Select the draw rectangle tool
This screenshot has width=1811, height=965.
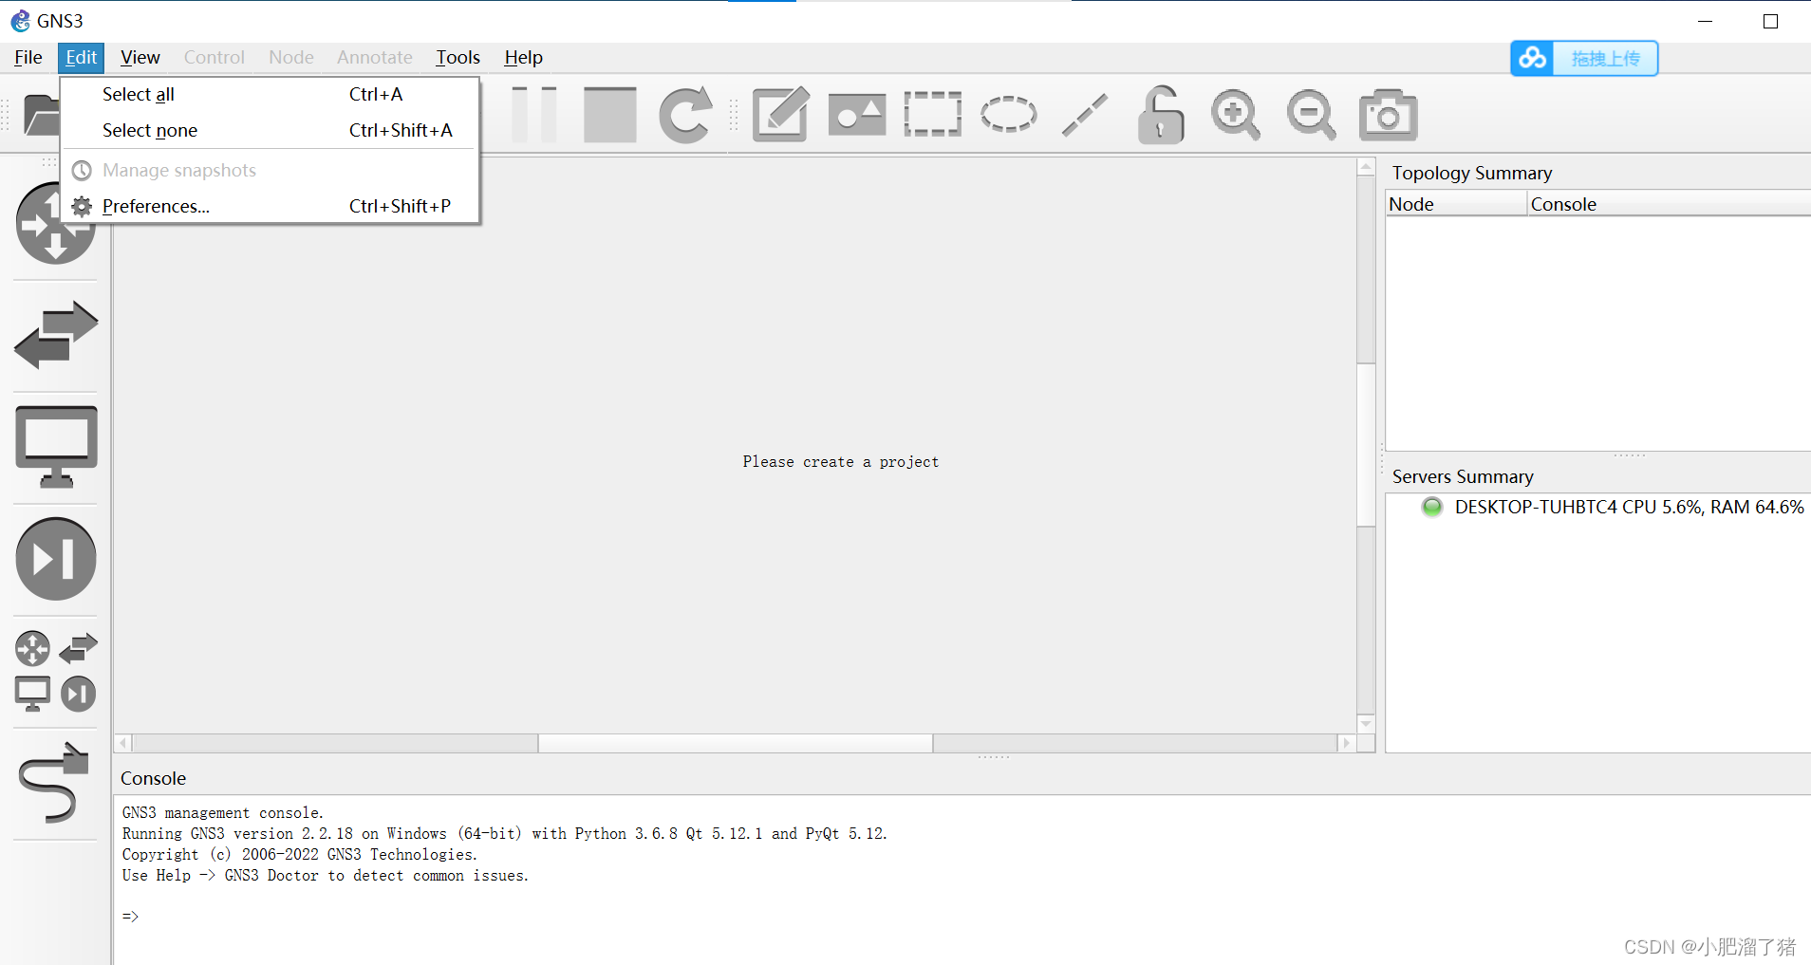tap(932, 115)
